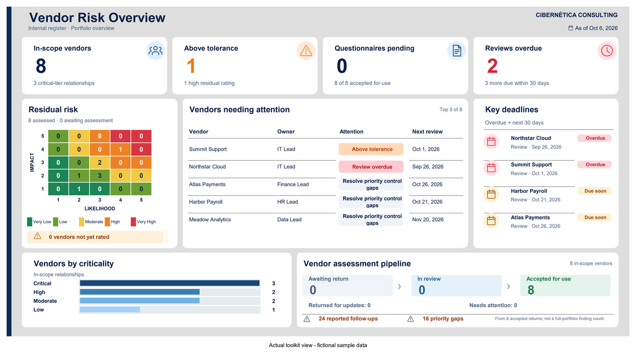This screenshot has width=636, height=355.
Task: Click the Vendor column header
Action: point(199,132)
